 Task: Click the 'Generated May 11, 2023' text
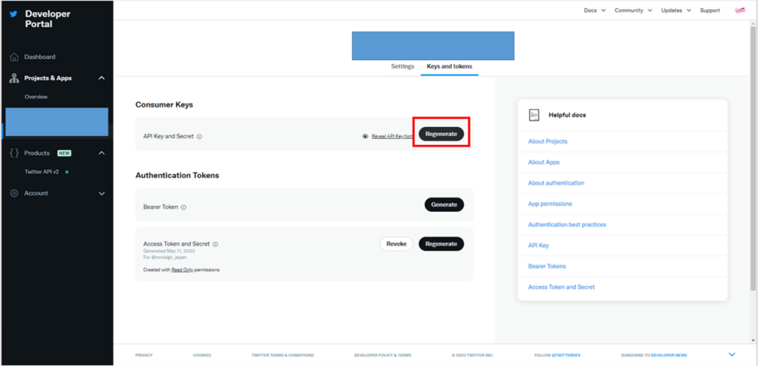(169, 251)
